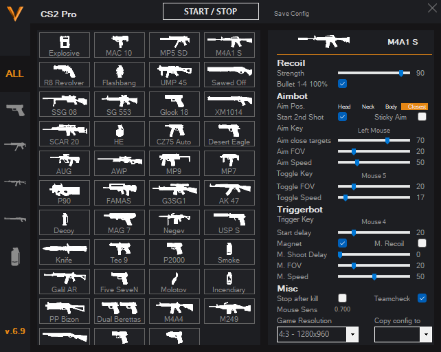Filter by pistol category in sidebar
The height and width of the screenshot is (352, 441).
[16, 110]
